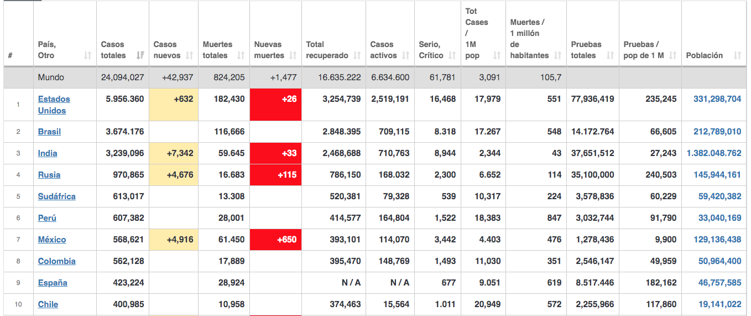This screenshot has height=316, width=751.
Task: Click the Mundo row label
Action: point(51,77)
